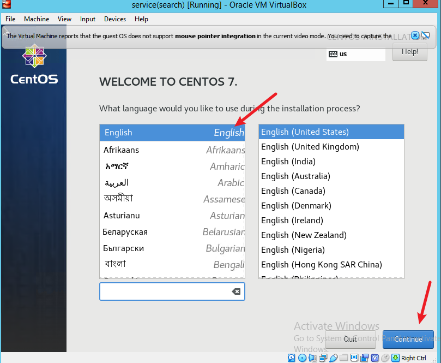This screenshot has height=363, width=441.
Task: Click the VirtualBox title bar app icon
Action: (x=6, y=4)
